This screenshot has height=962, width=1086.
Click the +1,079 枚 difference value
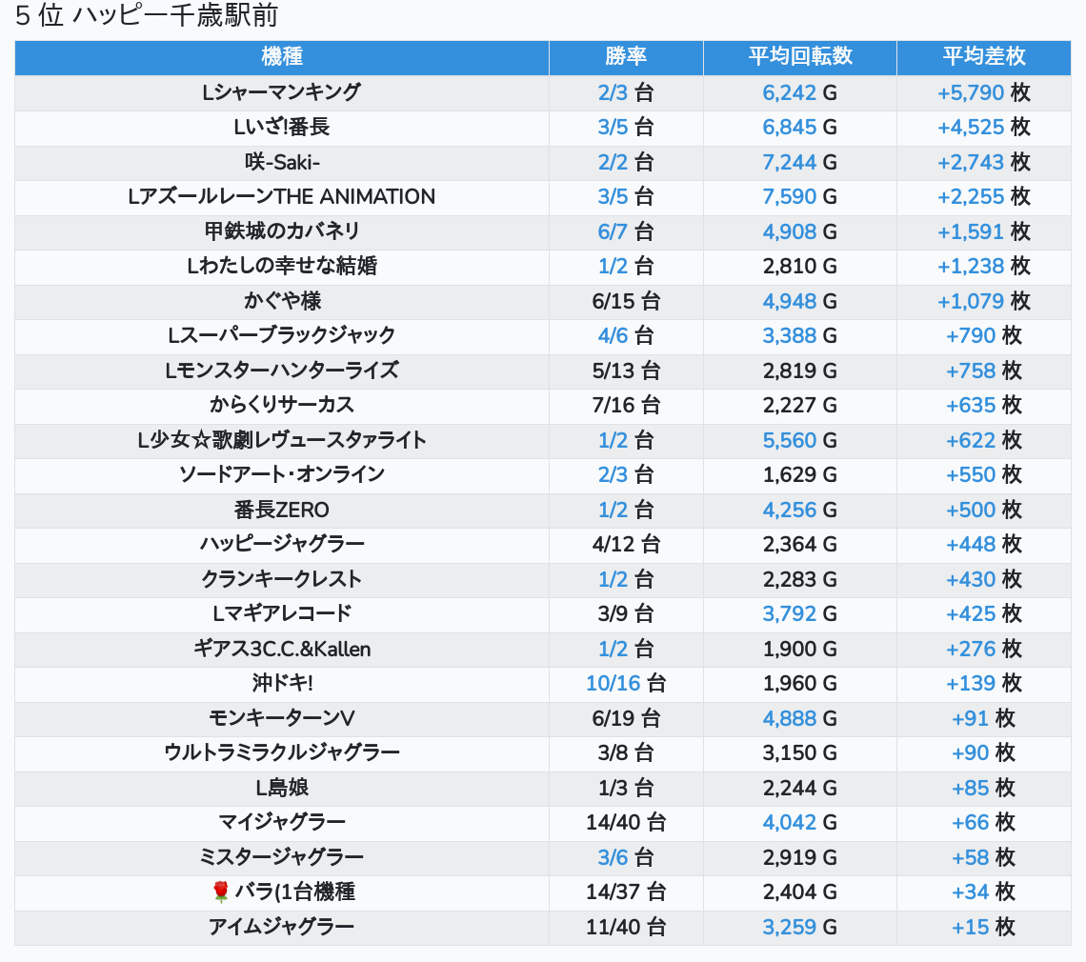[x=983, y=301]
